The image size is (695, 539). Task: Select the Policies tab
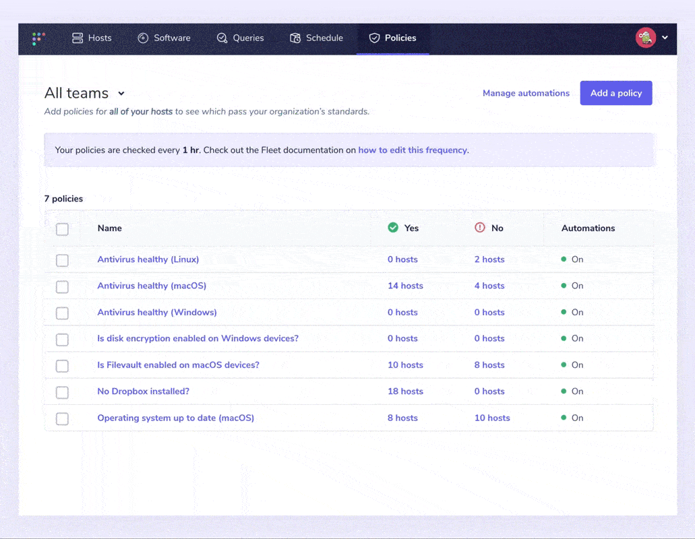tap(393, 38)
